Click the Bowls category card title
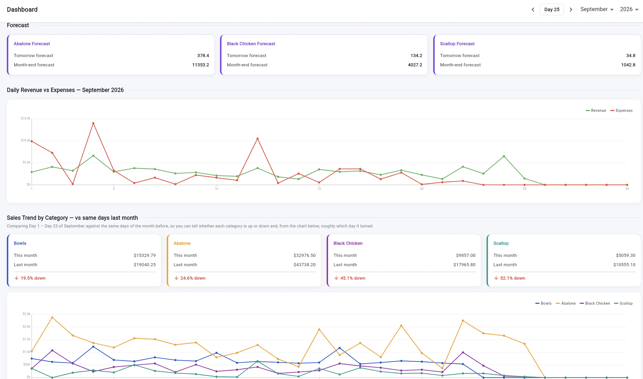 [x=20, y=243]
